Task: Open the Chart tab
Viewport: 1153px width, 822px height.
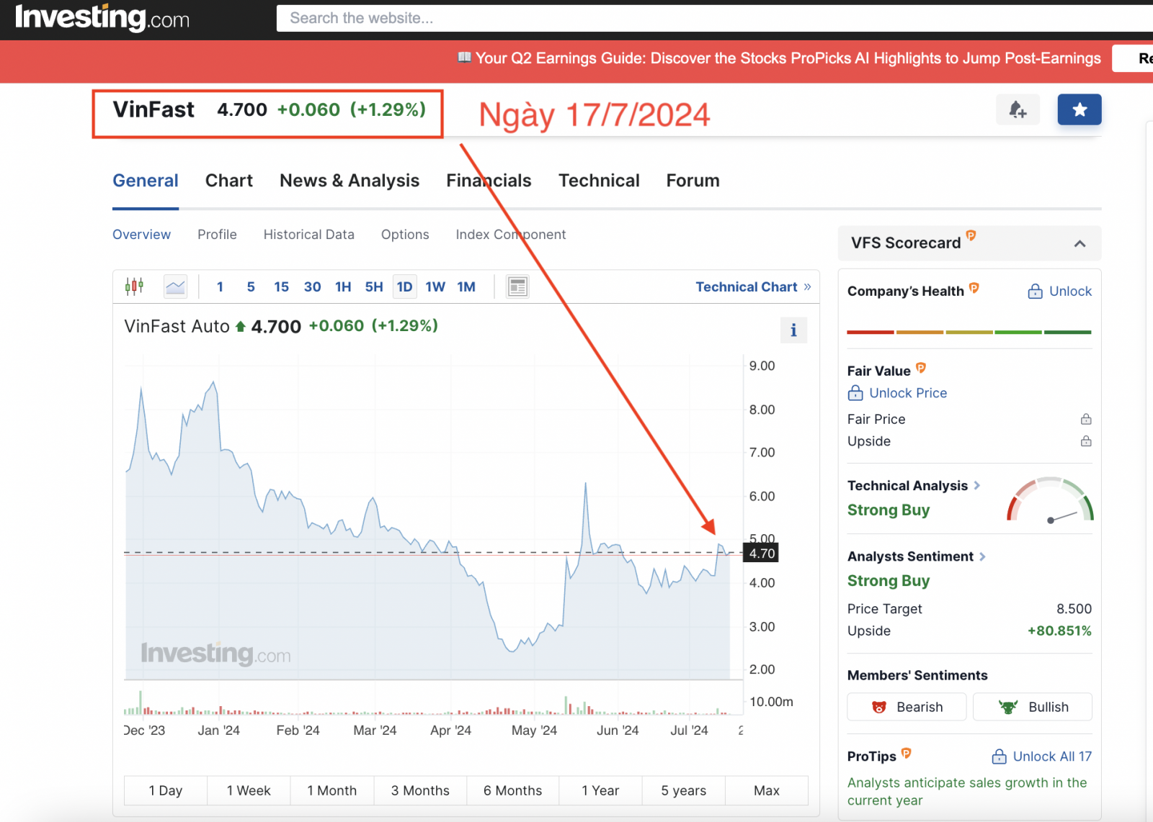Action: click(x=229, y=181)
